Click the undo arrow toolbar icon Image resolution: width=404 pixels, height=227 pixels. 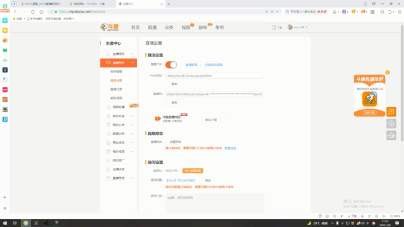click(390, 12)
